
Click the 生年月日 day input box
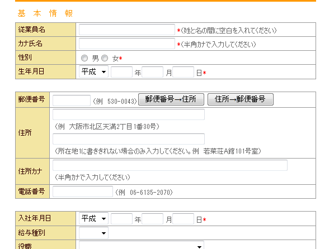[x=183, y=72]
